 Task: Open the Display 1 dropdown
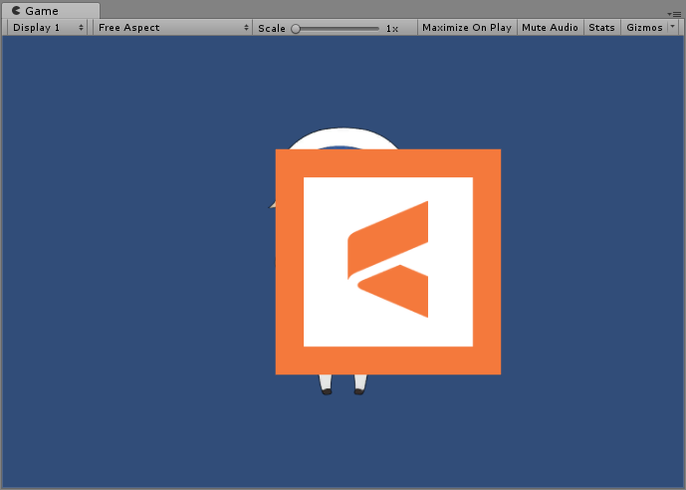coord(47,28)
